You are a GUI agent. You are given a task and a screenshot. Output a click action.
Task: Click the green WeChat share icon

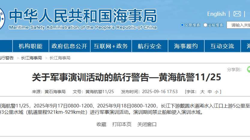248,70
